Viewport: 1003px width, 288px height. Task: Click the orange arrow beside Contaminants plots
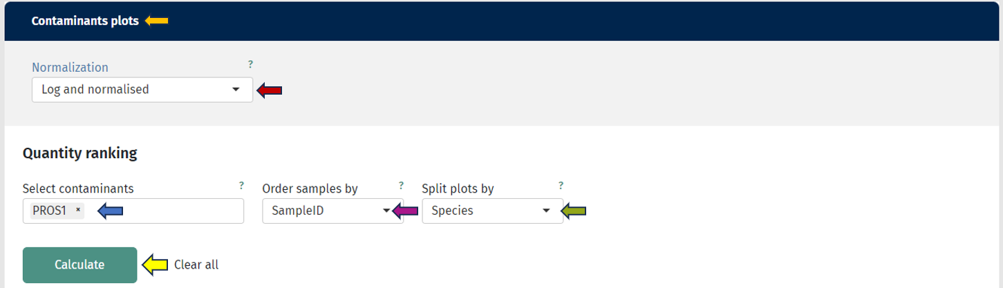(157, 21)
